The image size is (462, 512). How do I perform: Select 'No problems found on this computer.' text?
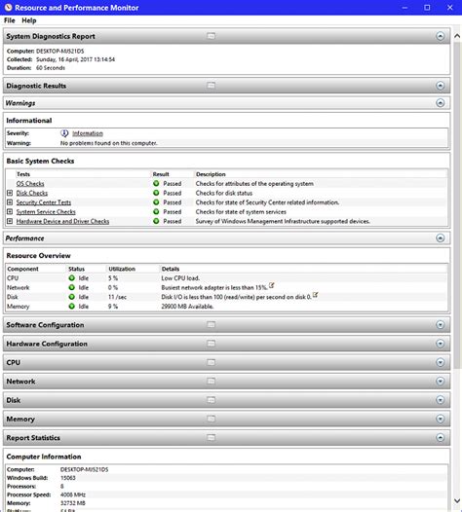coord(109,143)
